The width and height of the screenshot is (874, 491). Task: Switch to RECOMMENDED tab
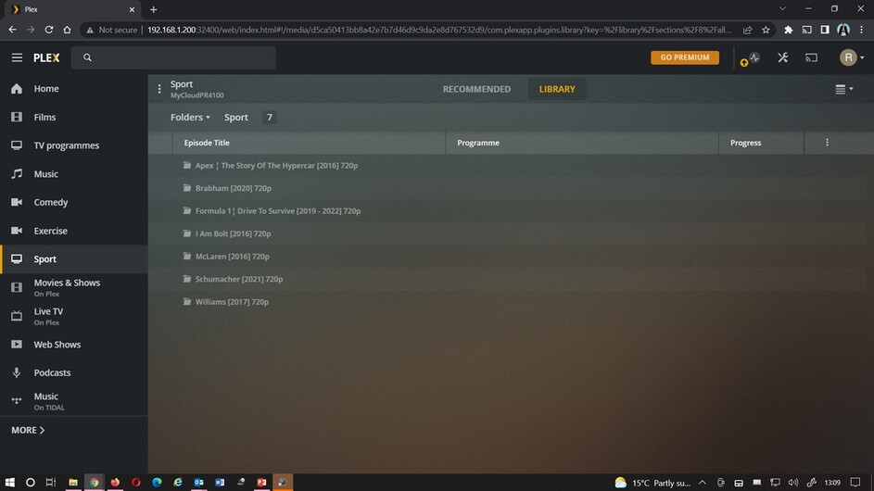[x=476, y=89]
